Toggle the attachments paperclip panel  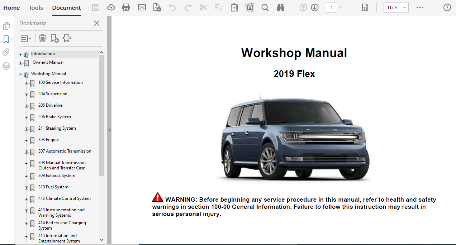(6, 52)
